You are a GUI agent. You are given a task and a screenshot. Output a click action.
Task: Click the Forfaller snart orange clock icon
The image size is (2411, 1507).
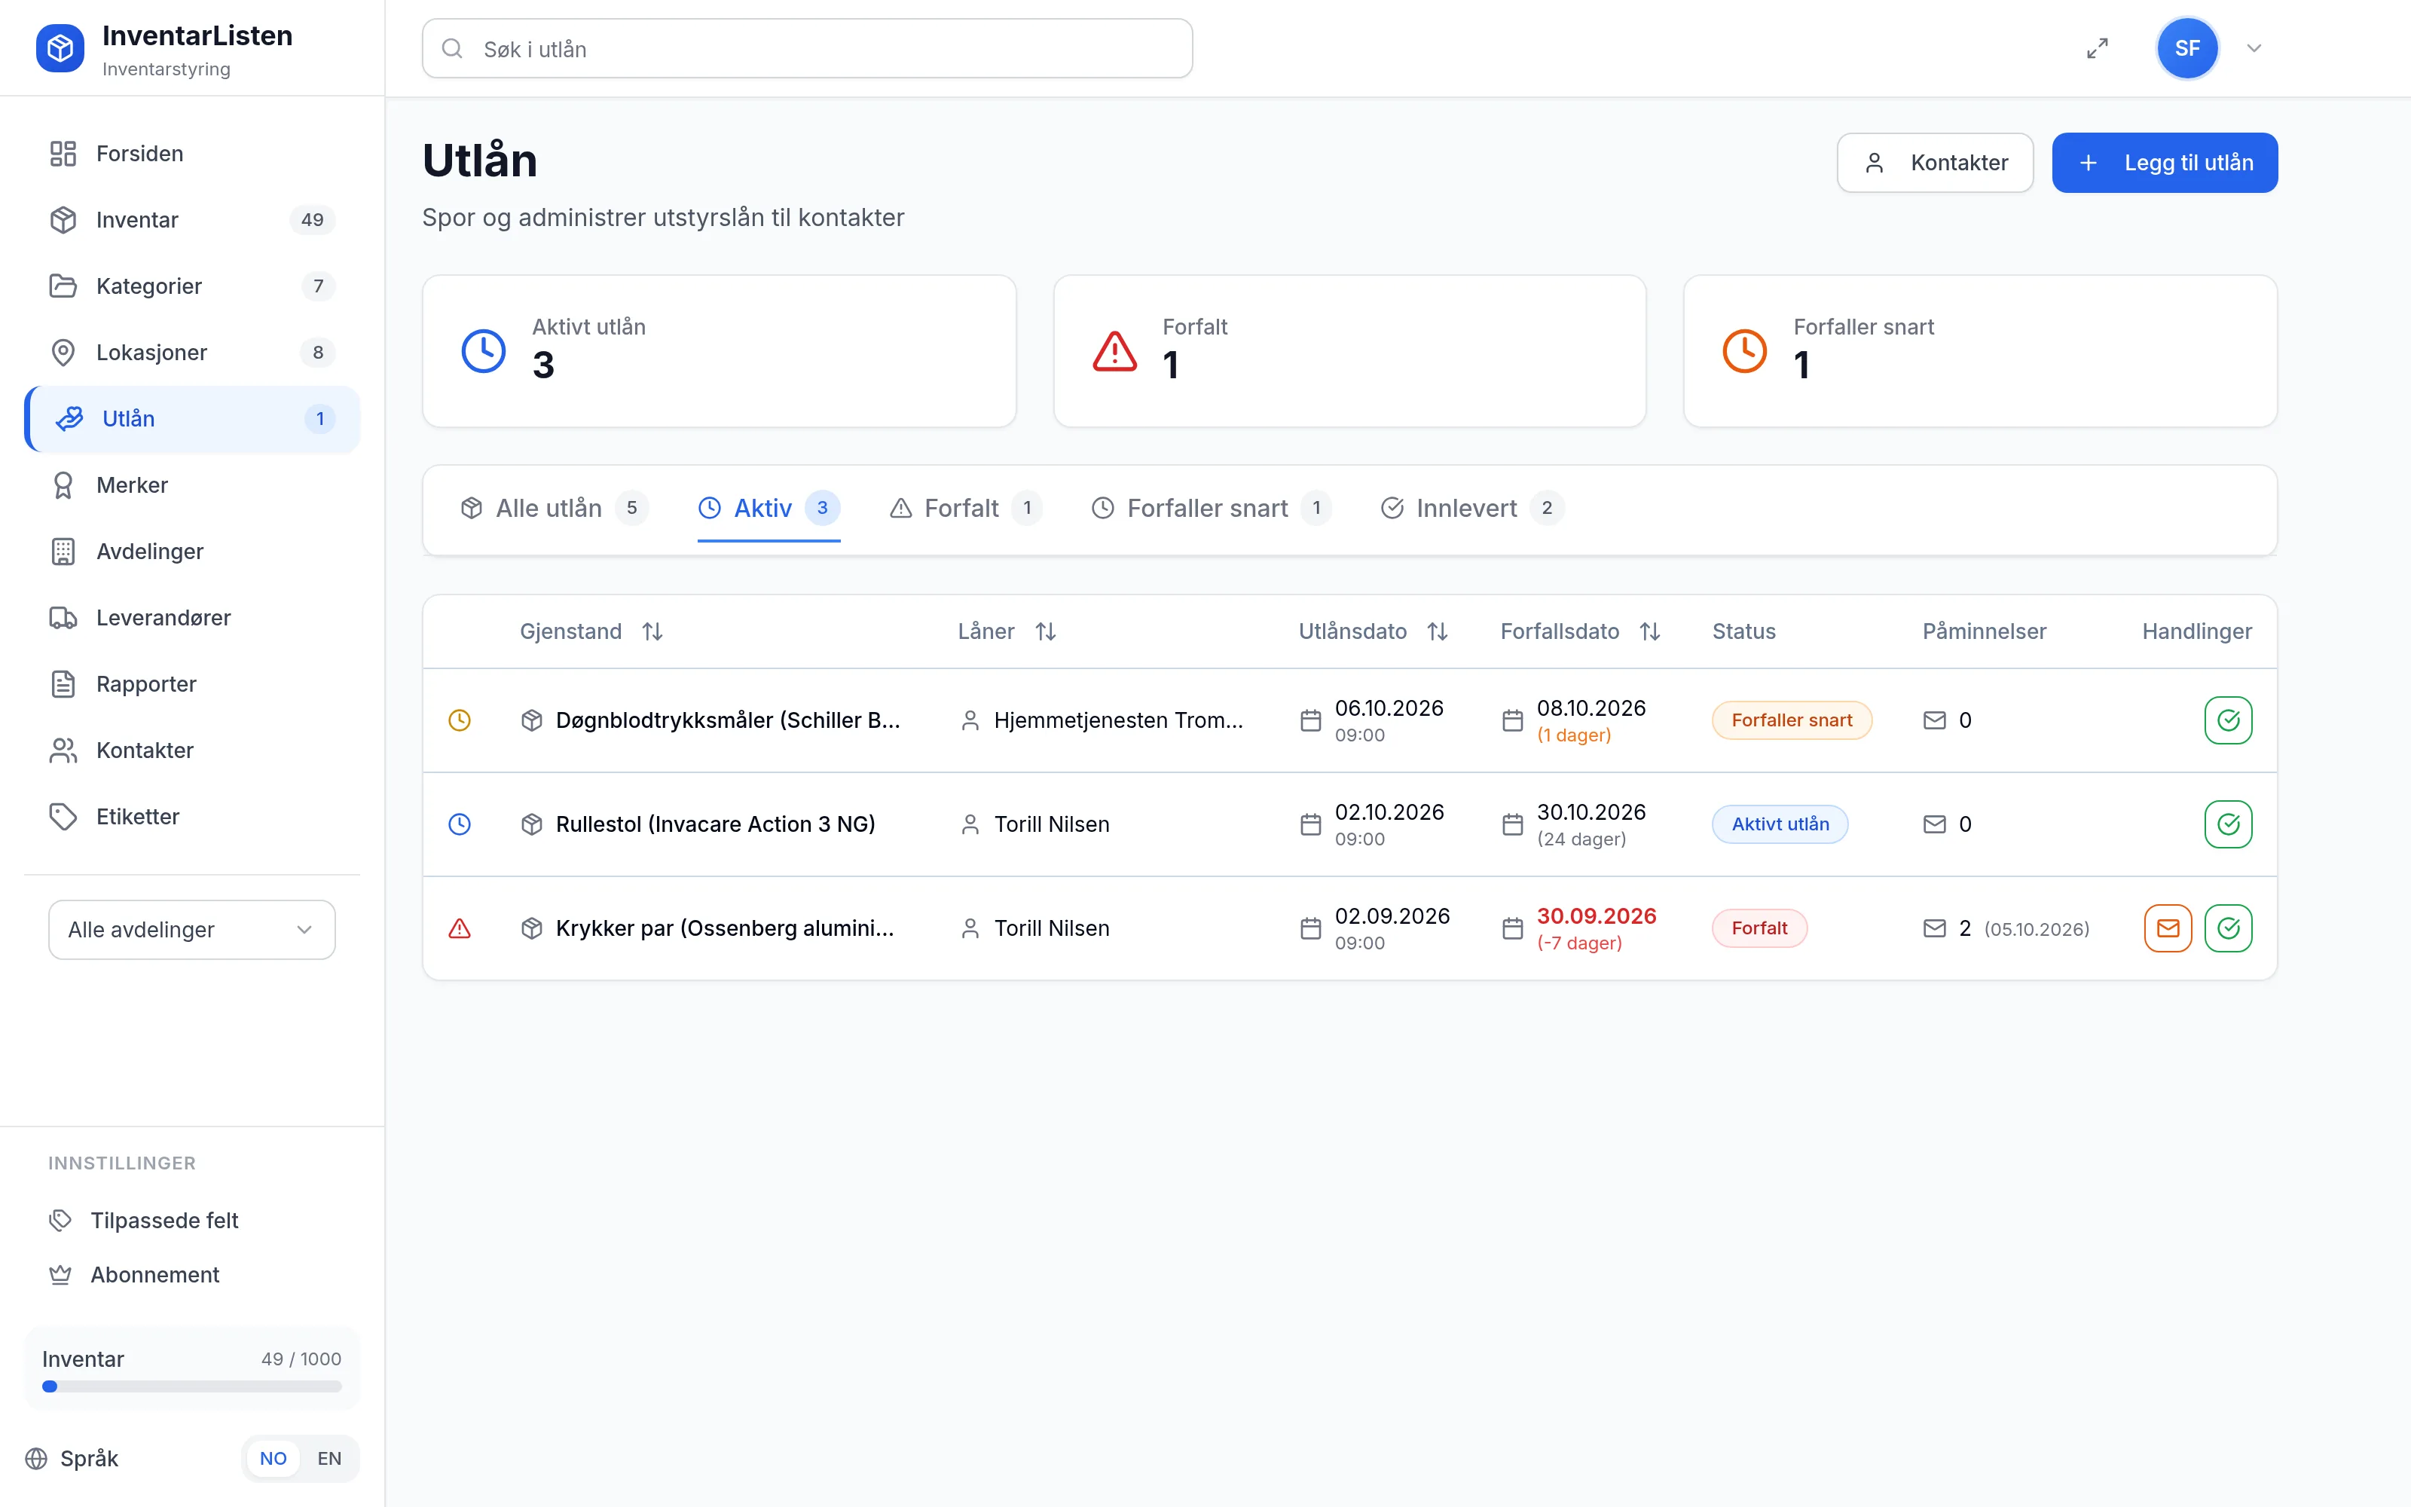tap(1744, 351)
